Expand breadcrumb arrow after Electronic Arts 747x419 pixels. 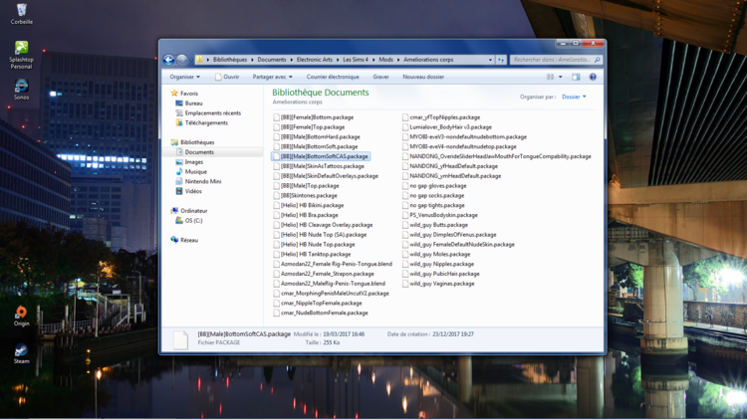click(338, 60)
